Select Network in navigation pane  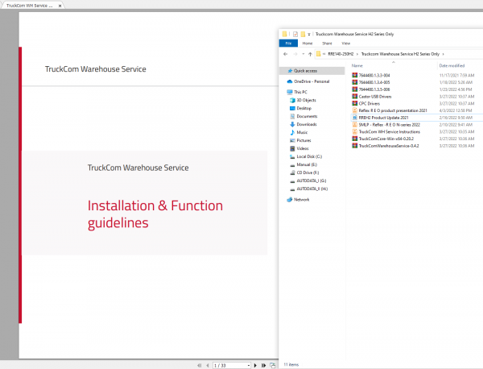tap(298, 200)
